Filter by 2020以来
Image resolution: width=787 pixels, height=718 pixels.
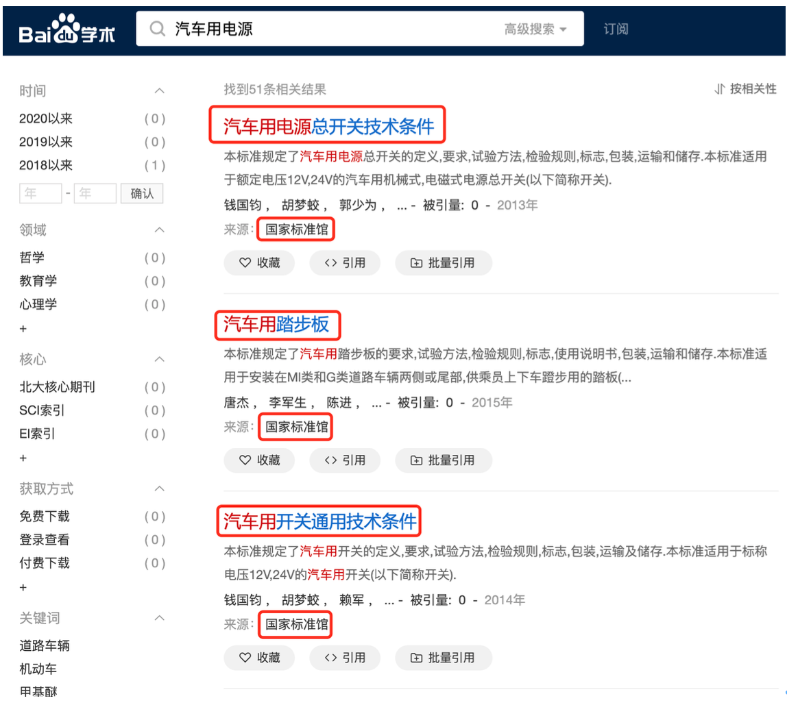46,119
